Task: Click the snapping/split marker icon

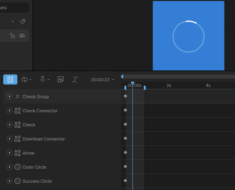Action: point(42,79)
